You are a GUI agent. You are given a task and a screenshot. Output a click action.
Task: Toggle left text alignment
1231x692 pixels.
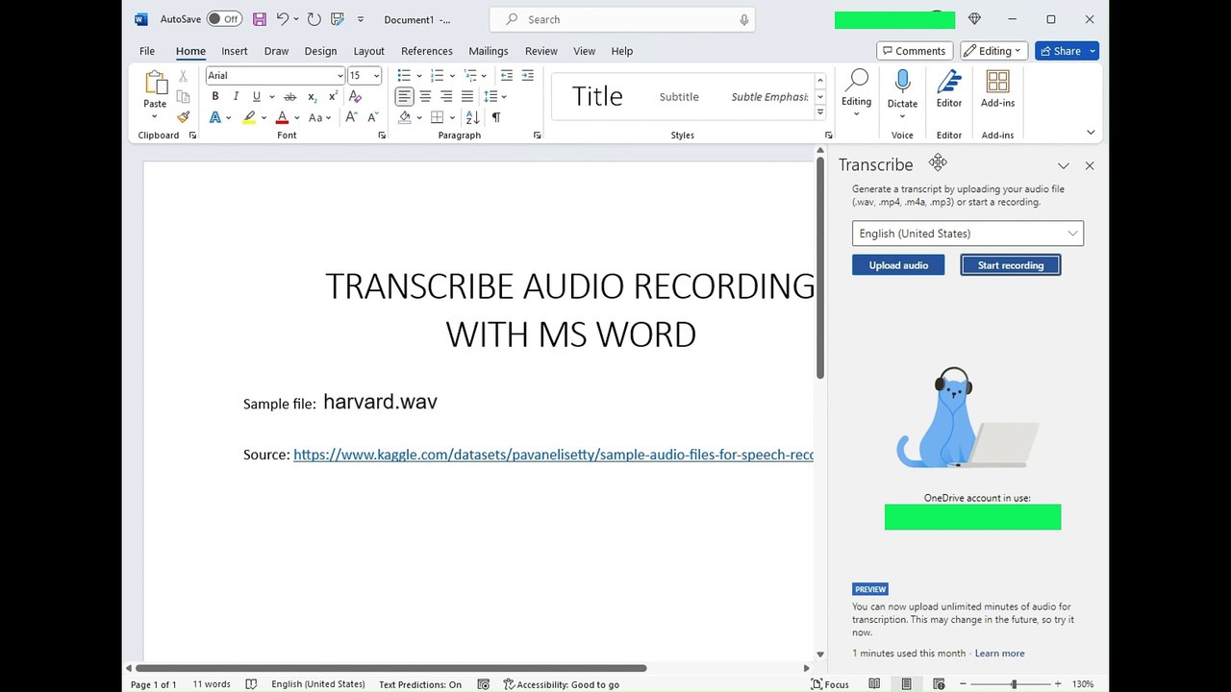404,96
